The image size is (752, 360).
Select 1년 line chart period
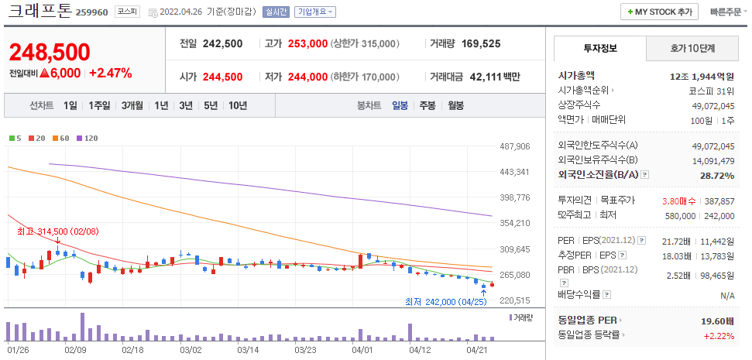pos(160,105)
